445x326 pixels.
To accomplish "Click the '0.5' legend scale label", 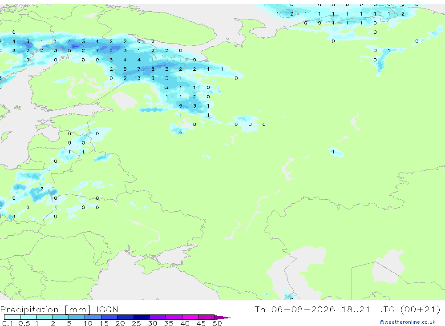I will 24,323.
